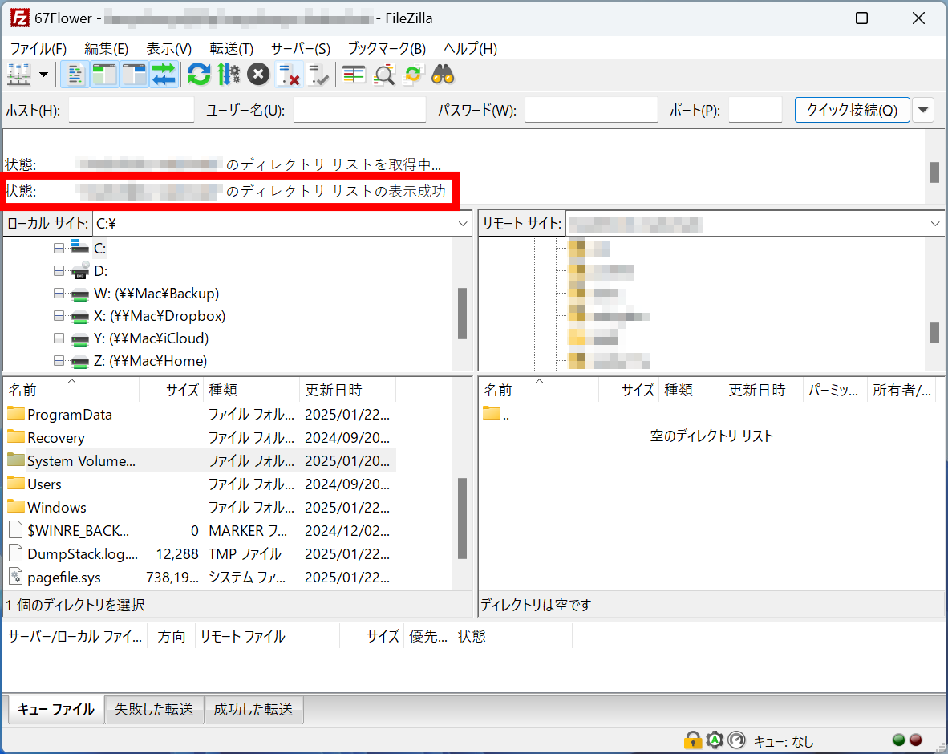The image size is (948, 754).
Task: Select the Users folder in local list
Action: pyautogui.click(x=201, y=484)
